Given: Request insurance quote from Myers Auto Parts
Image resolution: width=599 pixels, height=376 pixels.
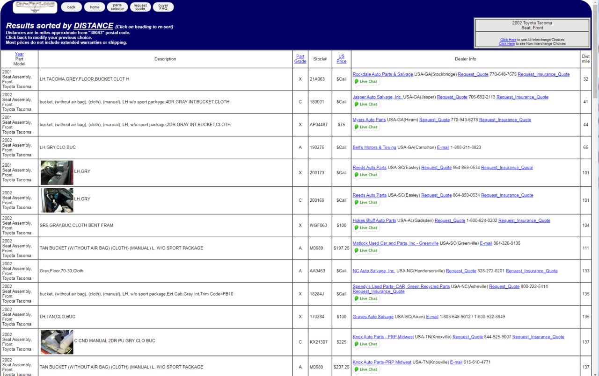Looking at the screenshot, I should pyautogui.click(x=505, y=120).
